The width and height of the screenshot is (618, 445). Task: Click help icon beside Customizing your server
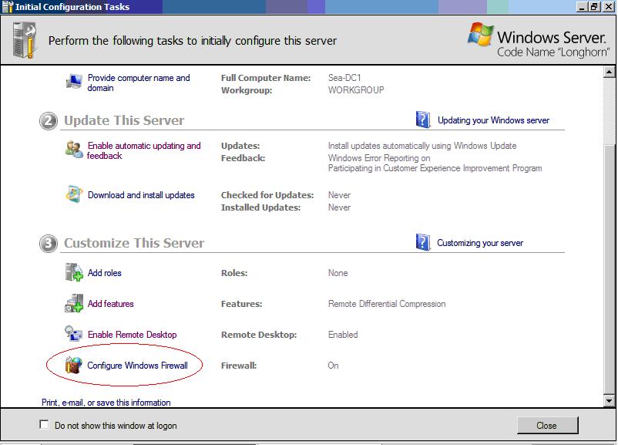click(423, 242)
